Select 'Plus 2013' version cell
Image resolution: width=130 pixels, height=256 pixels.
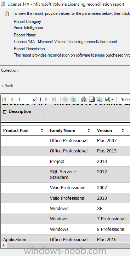pos(107,151)
